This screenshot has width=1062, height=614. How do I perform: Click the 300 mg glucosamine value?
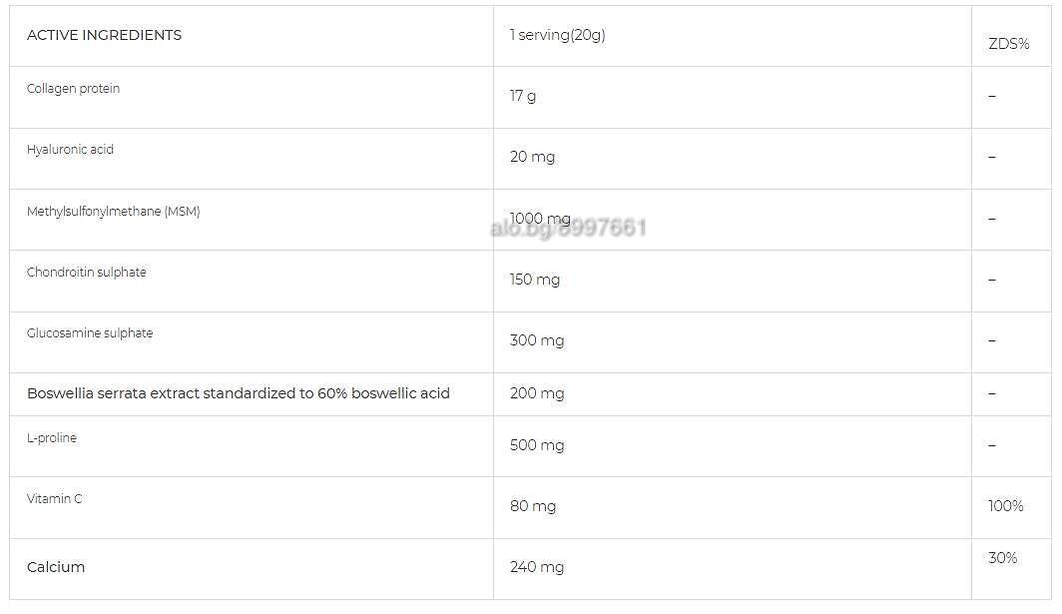[x=537, y=340]
